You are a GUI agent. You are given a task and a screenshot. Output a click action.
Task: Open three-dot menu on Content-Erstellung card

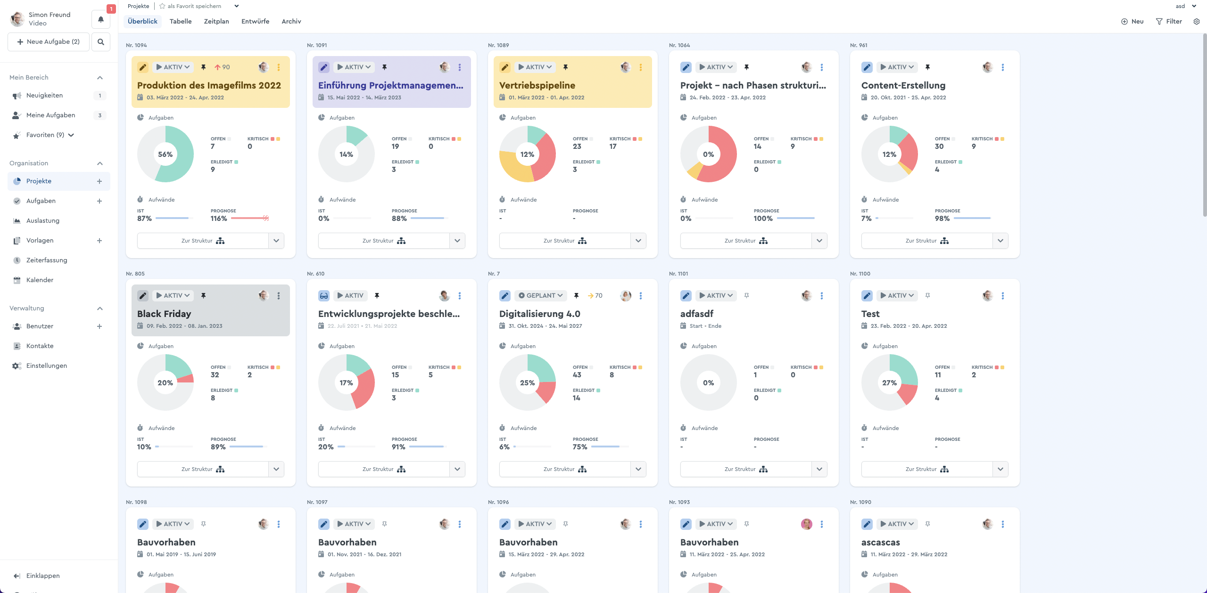coord(1003,67)
